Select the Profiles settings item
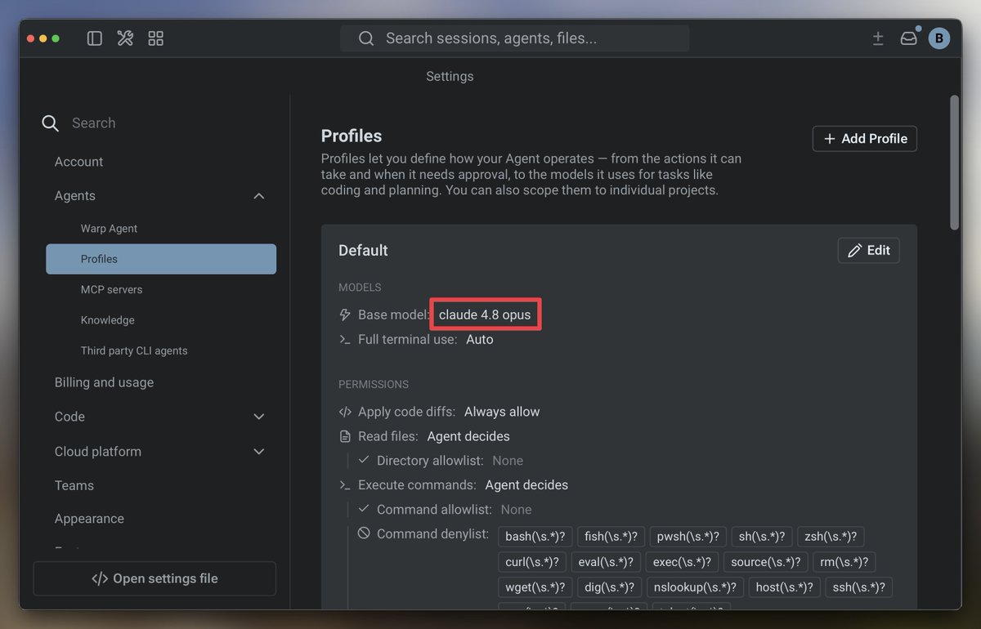 tap(161, 259)
